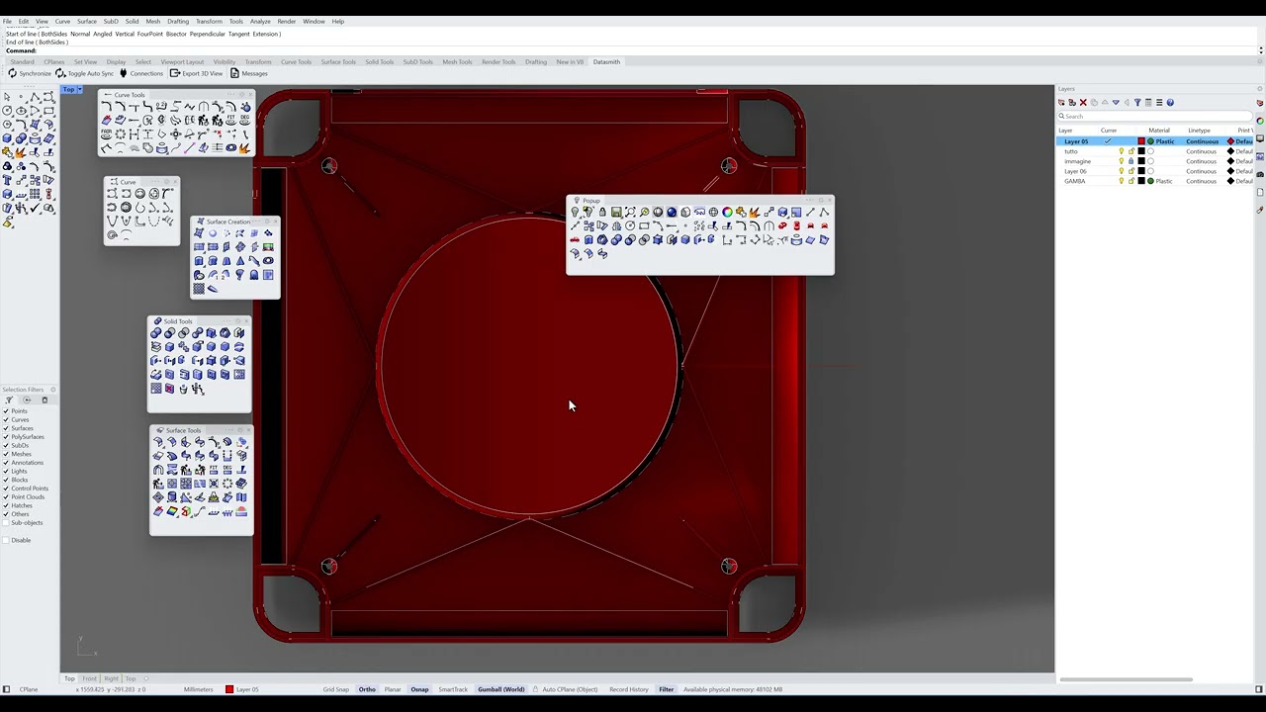Uncheck the Curves selection filter
This screenshot has width=1266, height=712.
(x=5, y=420)
